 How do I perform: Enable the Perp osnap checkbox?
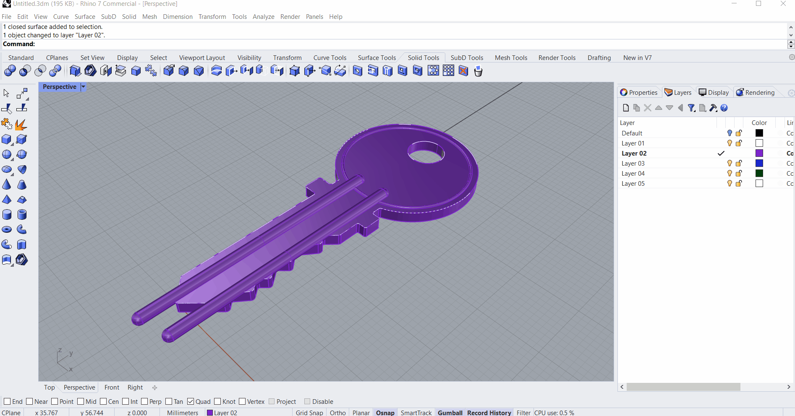point(144,401)
